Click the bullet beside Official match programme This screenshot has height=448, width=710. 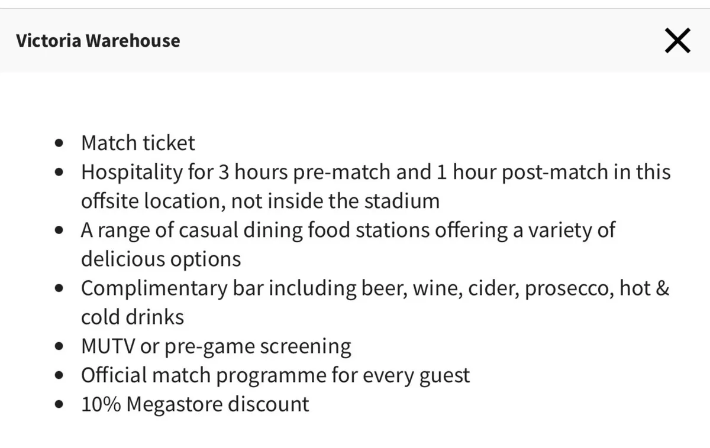(59, 375)
